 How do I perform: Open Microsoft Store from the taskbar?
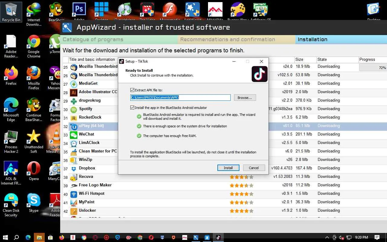(x=50, y=237)
